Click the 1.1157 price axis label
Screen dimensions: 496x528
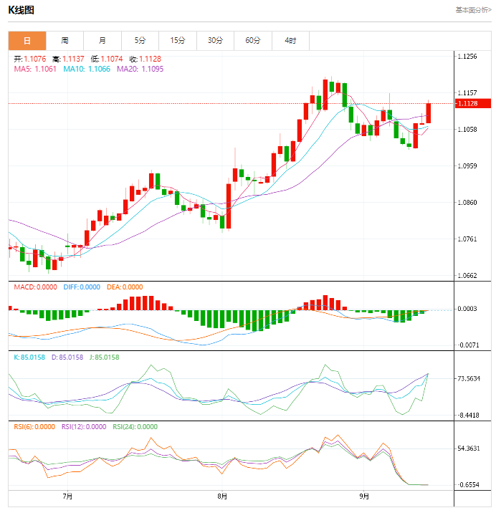click(x=467, y=92)
